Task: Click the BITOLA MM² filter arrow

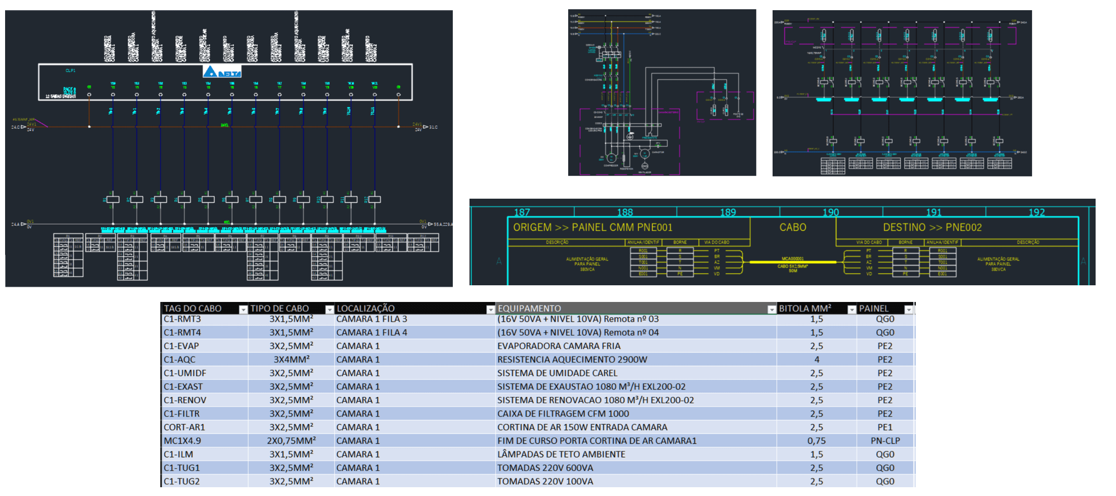Action: point(851,309)
